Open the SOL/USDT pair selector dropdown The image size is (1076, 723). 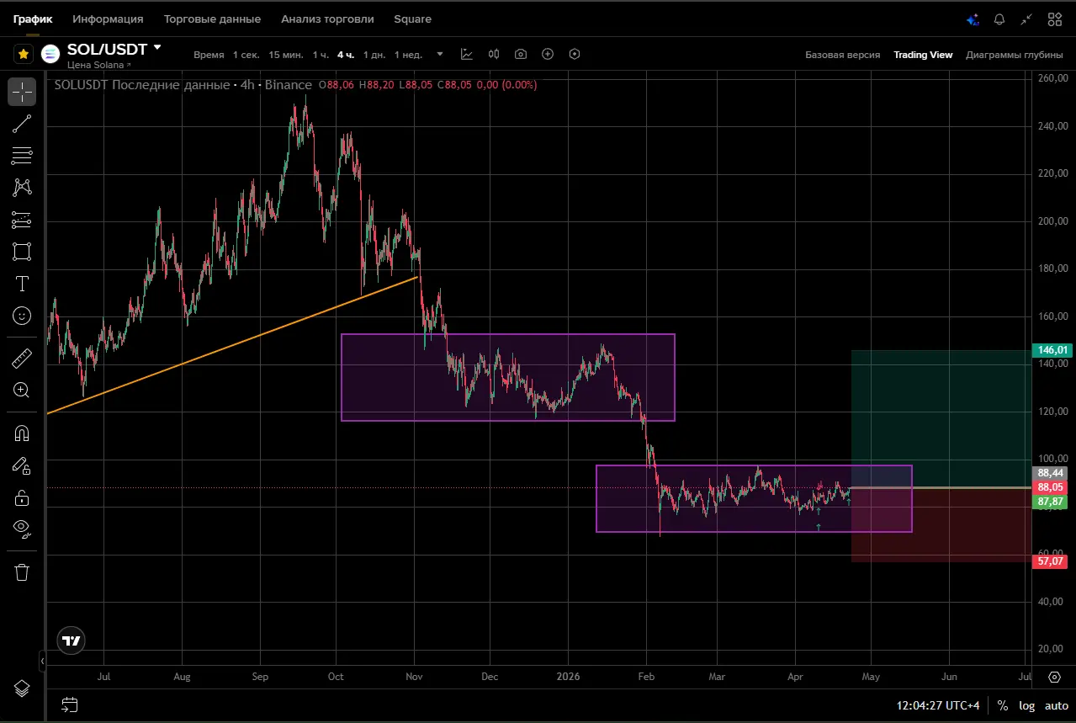157,48
